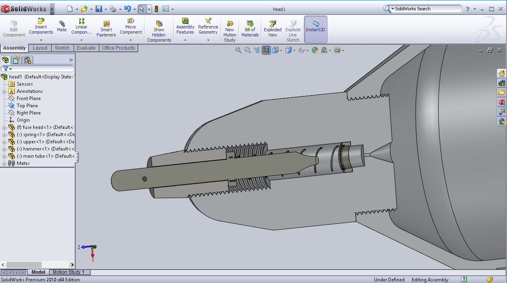The height and width of the screenshot is (283, 507).
Task: Open the Motion Study 1 tab
Action: click(x=69, y=272)
